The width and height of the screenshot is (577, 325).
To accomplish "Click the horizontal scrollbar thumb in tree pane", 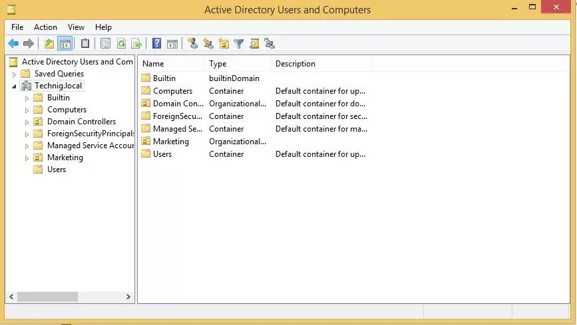I will pyautogui.click(x=47, y=296).
